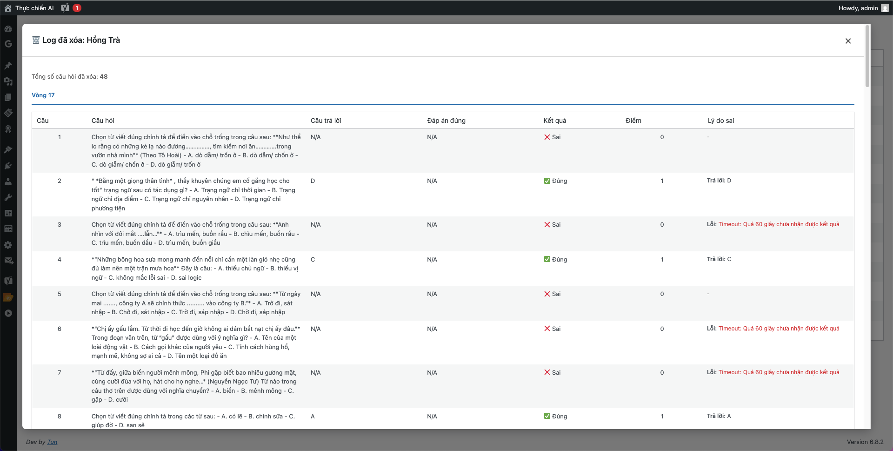
Task: Open the Media library sidebar icon
Action: [x=8, y=81]
